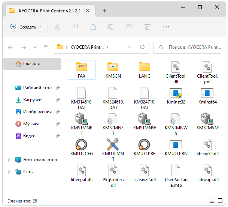Click the Cut scissors toolbar icon
Screen dimensions: 228x207
coord(57,27)
